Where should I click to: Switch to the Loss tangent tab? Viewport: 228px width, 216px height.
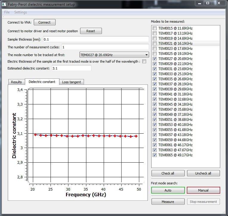pyautogui.click(x=71, y=82)
